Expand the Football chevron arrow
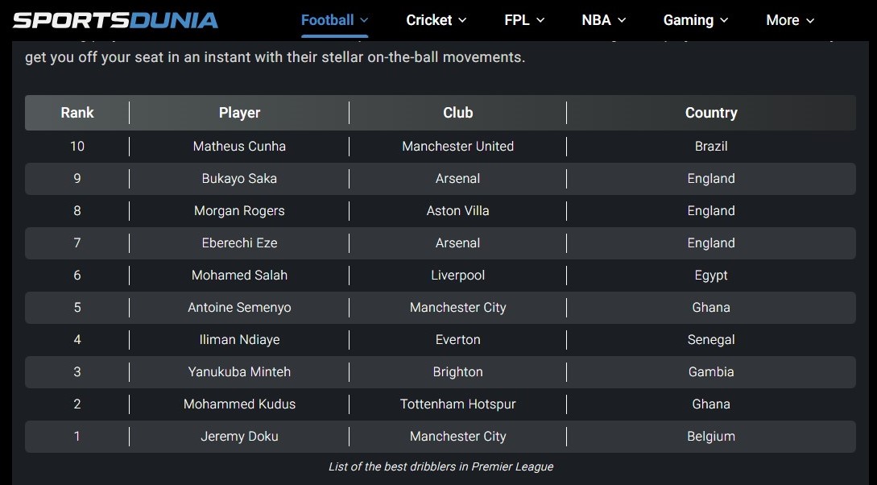 (364, 20)
